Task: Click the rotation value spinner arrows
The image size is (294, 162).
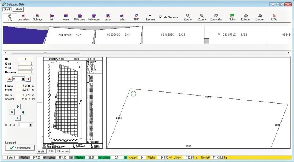Action: 23,79
